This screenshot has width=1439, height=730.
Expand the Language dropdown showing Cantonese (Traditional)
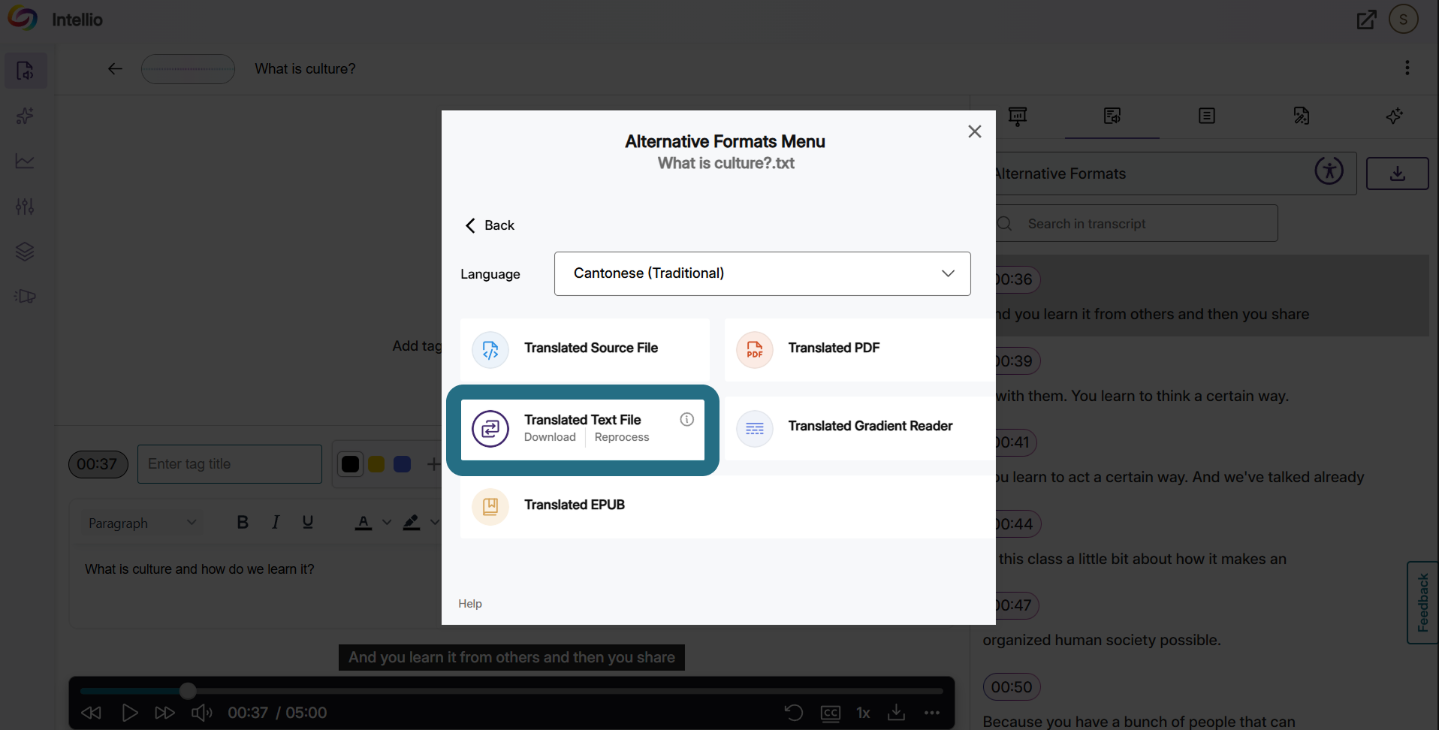click(762, 273)
